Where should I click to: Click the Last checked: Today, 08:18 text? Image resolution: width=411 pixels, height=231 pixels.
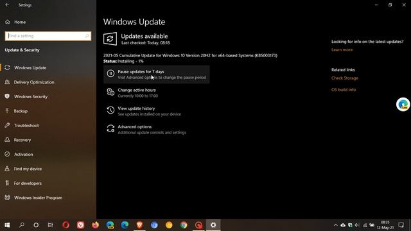tap(146, 43)
